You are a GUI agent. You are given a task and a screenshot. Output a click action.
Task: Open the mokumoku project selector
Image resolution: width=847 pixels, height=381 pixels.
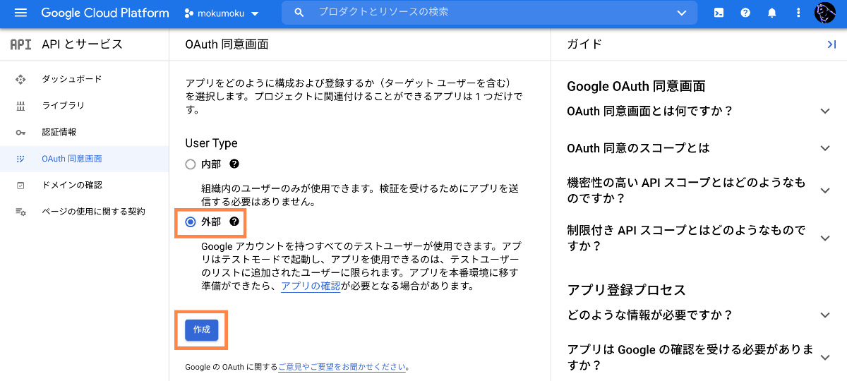click(222, 13)
